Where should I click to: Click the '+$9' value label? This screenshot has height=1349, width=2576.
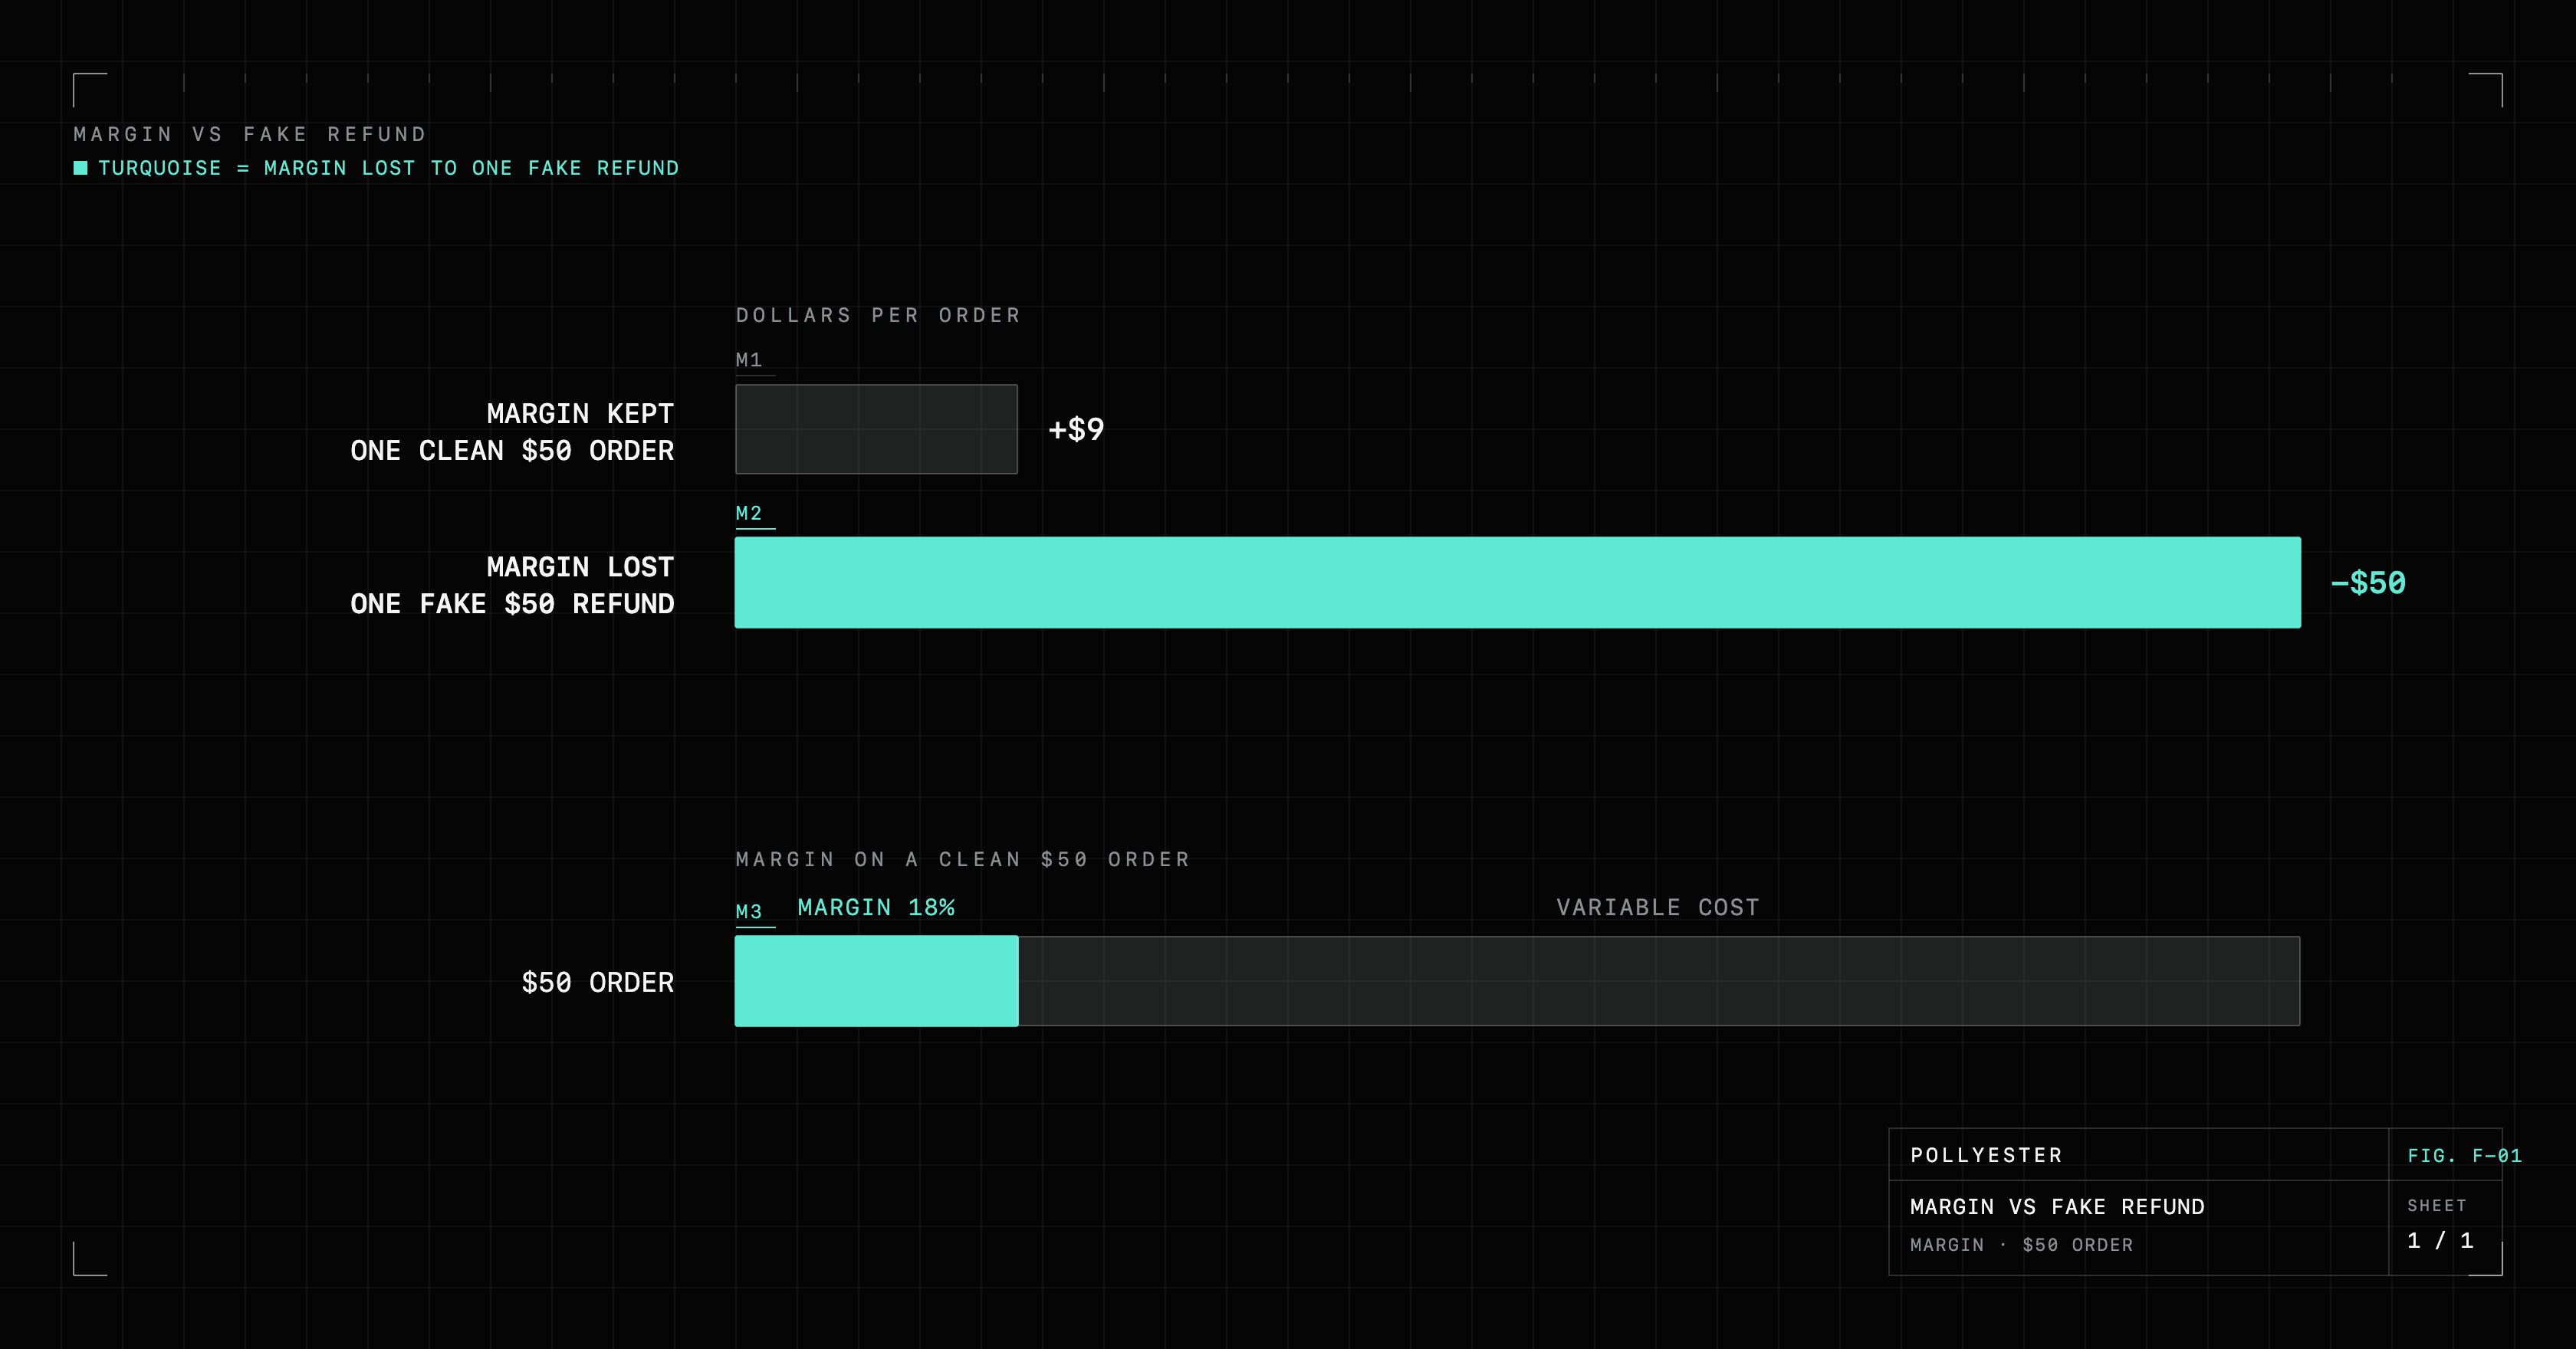click(x=1076, y=429)
